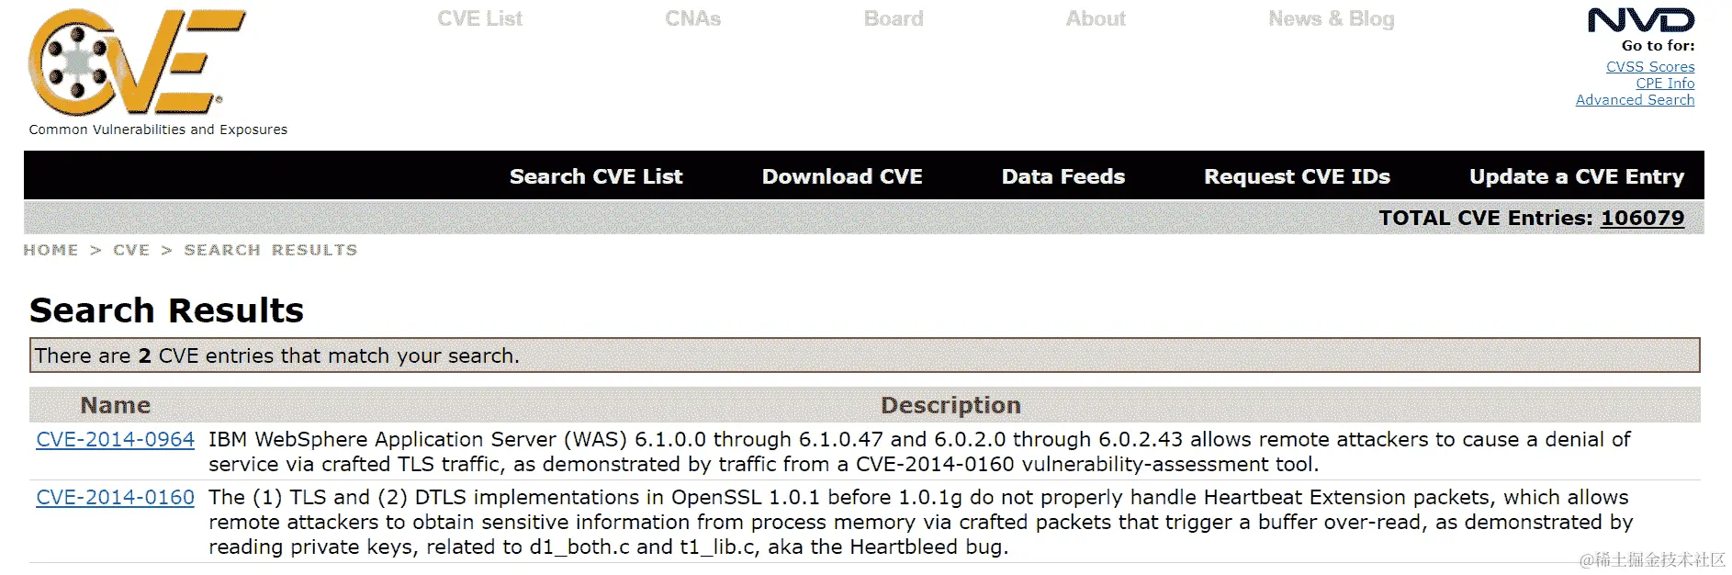Open the CNAs menu item
This screenshot has width=1732, height=575.
pos(692,18)
